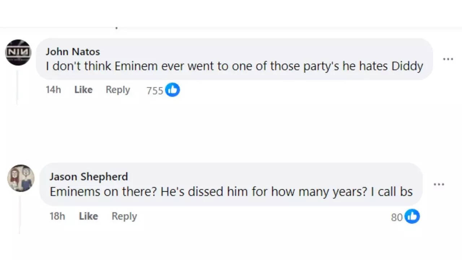
Task: Reply to John Natos's comment
Action: (x=118, y=90)
